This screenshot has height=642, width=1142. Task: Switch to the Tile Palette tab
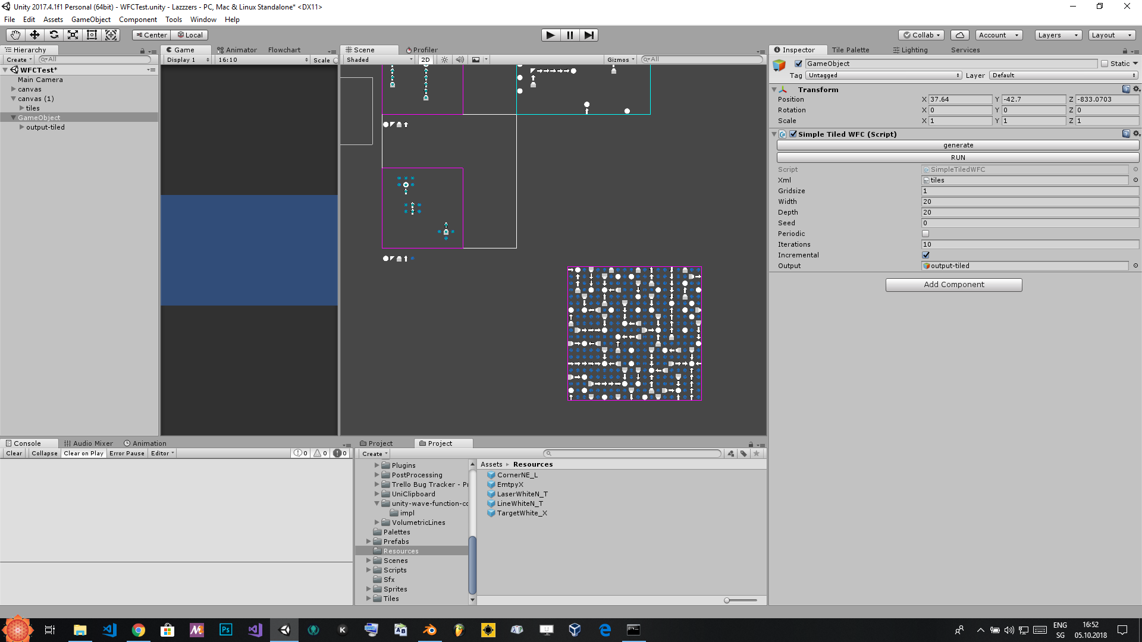coord(851,50)
